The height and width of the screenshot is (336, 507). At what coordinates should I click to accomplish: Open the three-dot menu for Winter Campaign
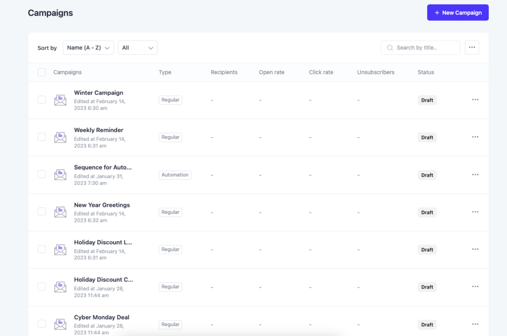[475, 99]
